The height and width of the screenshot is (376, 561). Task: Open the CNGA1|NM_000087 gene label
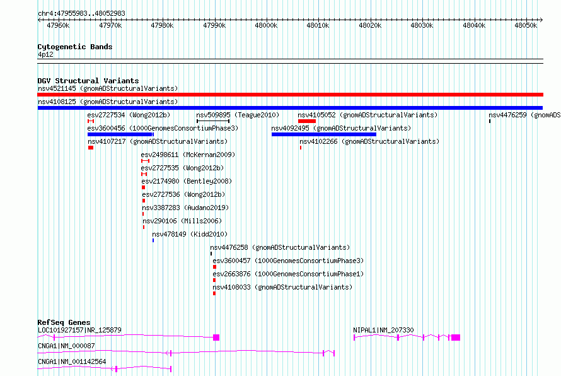(x=66, y=346)
